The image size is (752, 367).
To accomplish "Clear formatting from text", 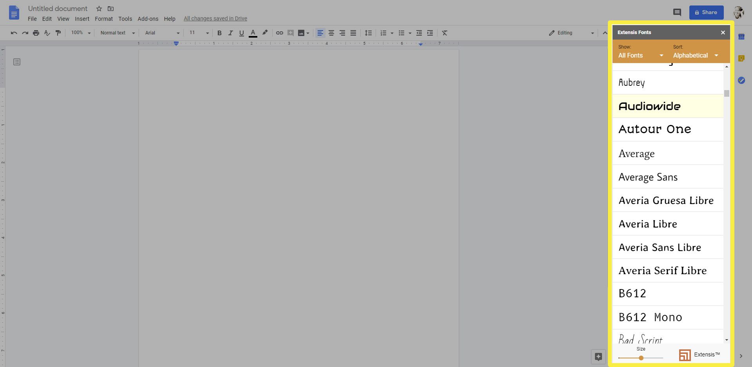I will [445, 33].
